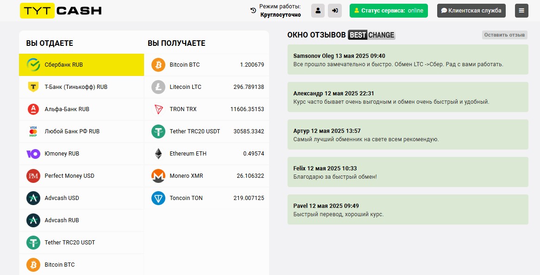This screenshot has width=540, height=275.
Task: Select Perfect Money USD to give
Action: [x=81, y=176]
